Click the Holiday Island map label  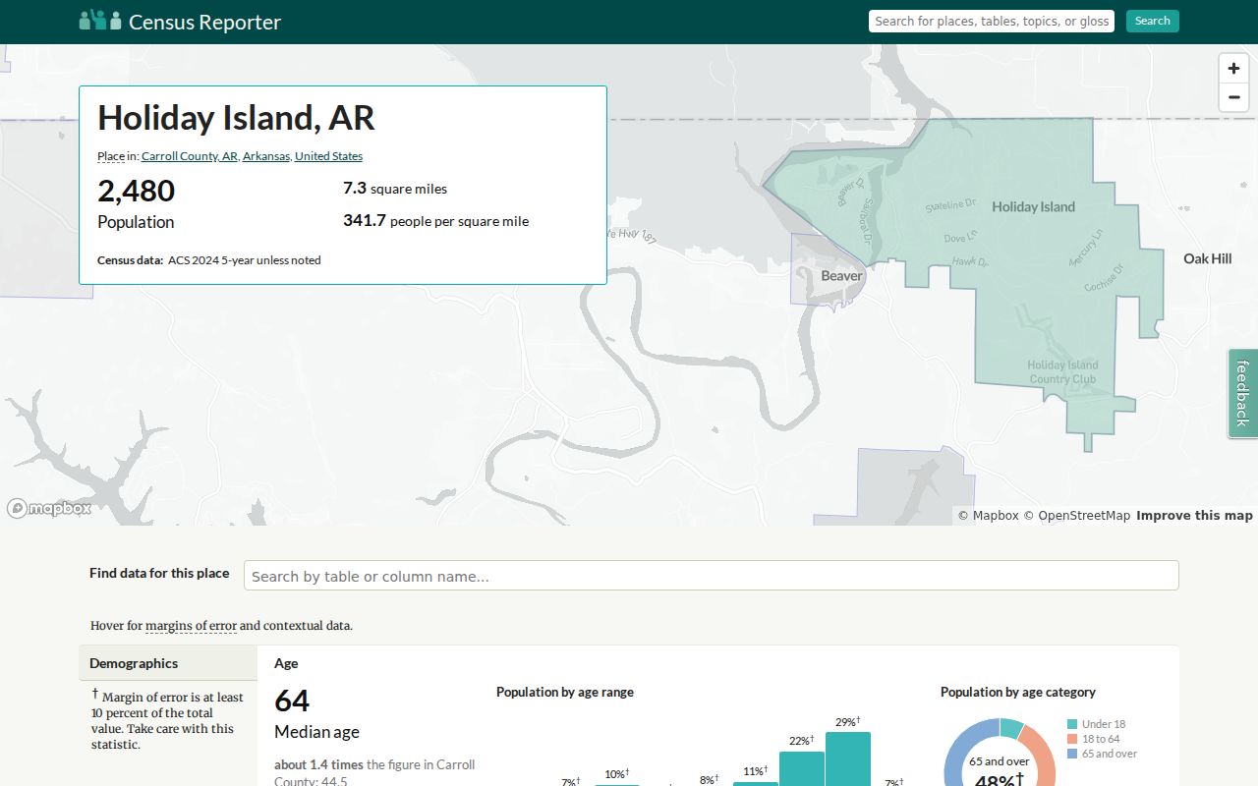click(x=1033, y=206)
